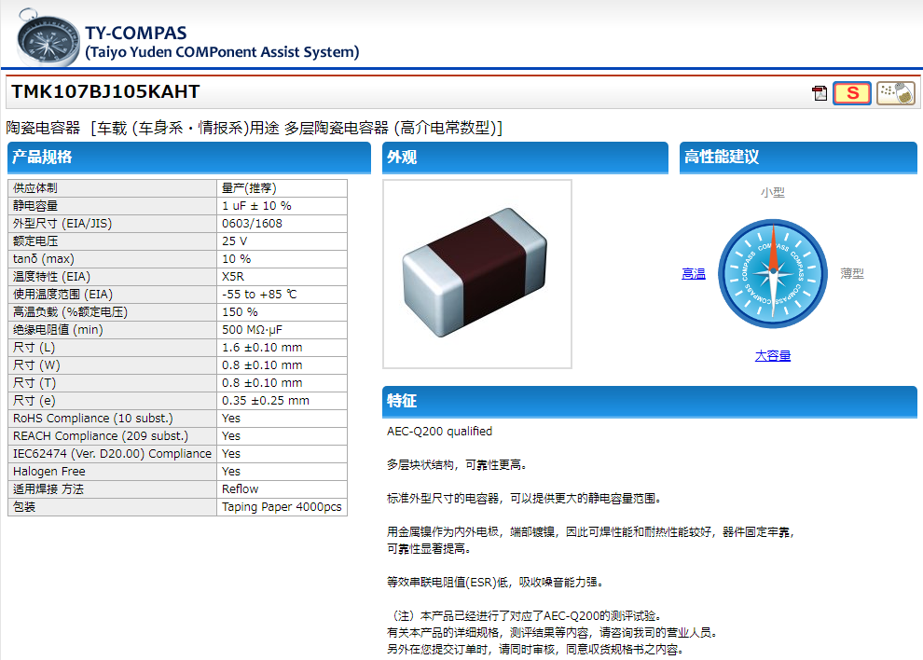
Task: Follow the 大容量 link
Action: [772, 355]
